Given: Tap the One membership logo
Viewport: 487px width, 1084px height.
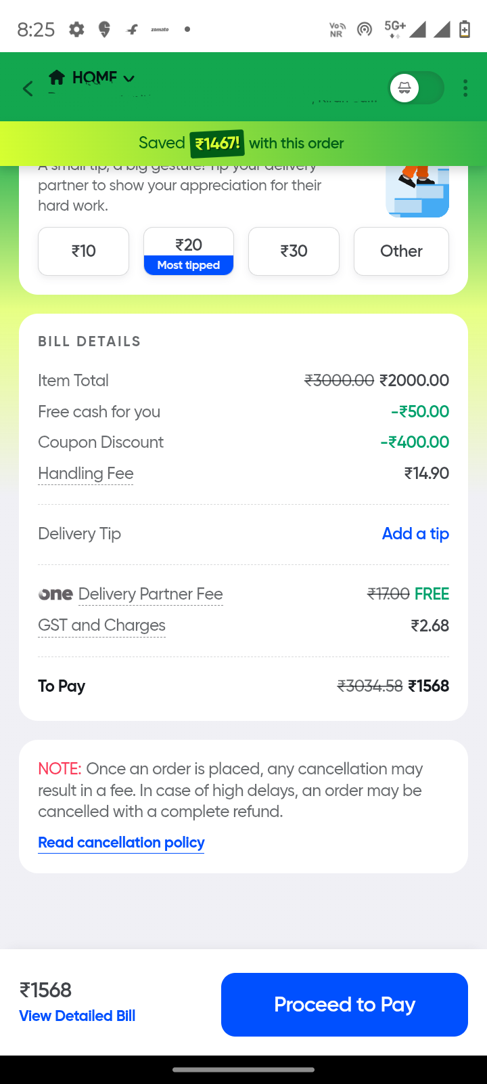Looking at the screenshot, I should click(x=55, y=594).
